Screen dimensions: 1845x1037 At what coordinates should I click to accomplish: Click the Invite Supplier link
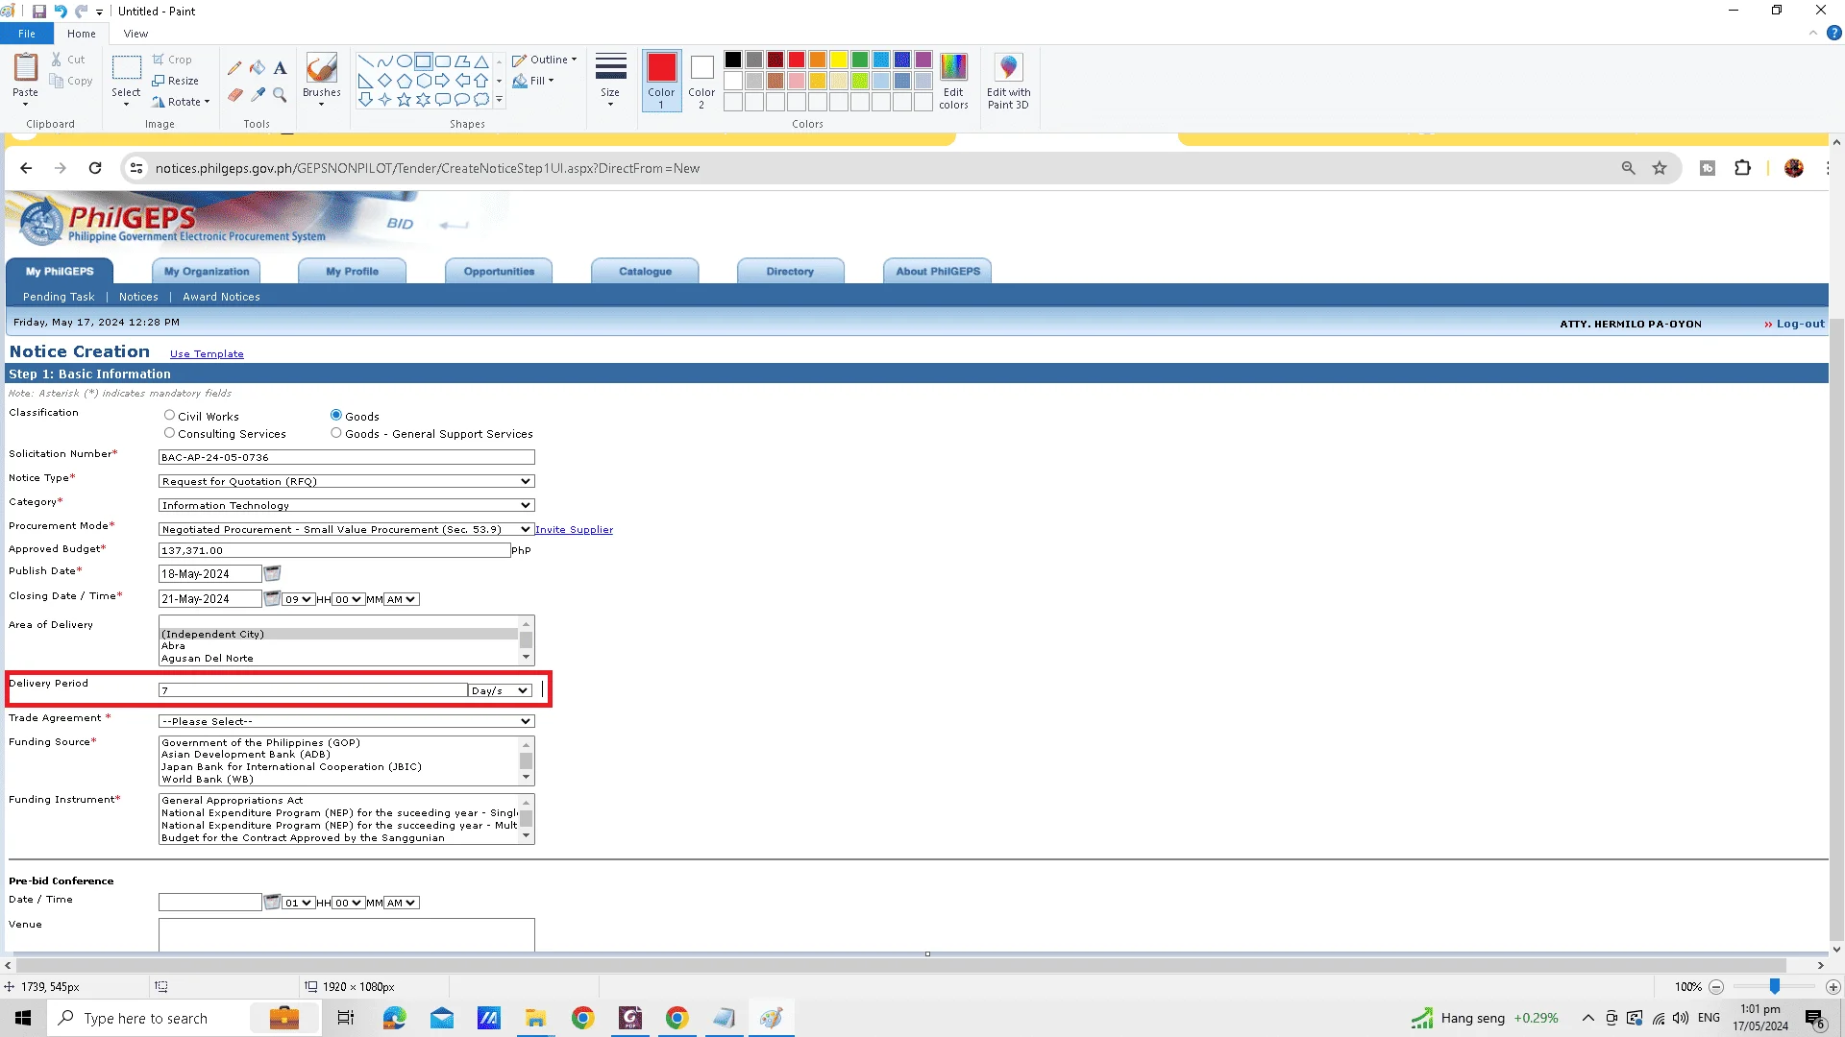(574, 530)
